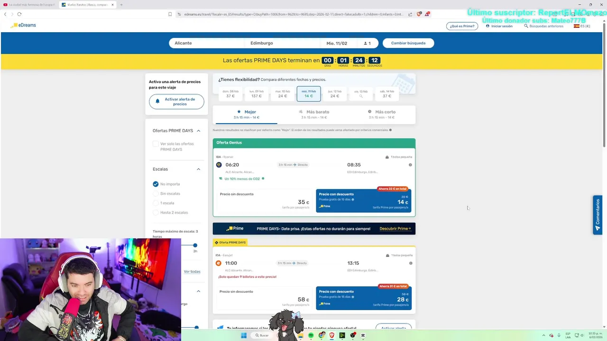Open the Brave shields lion icon
The height and width of the screenshot is (341, 607).
(419, 14)
